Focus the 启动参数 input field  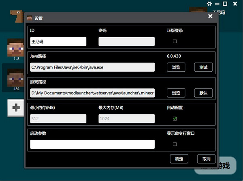(92, 144)
